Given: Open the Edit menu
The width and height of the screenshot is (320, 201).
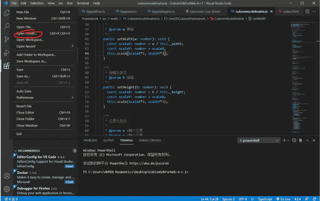Looking at the screenshot, I should [23, 3].
